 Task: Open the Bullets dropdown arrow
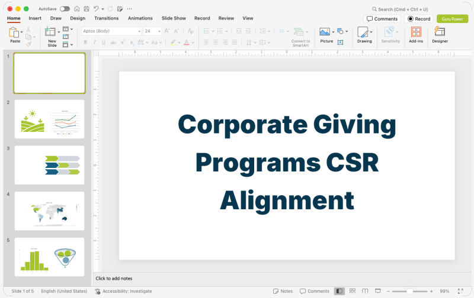213,31
